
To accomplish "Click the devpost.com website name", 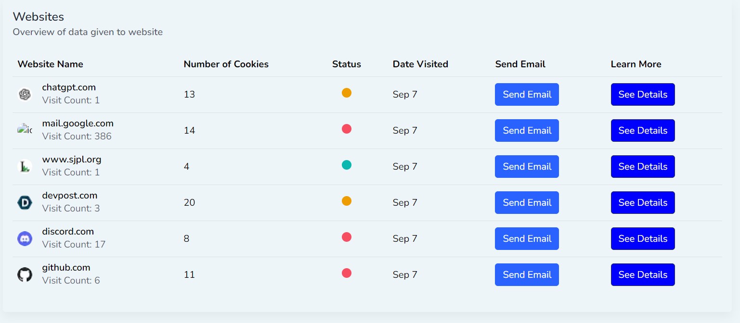I will tap(70, 196).
